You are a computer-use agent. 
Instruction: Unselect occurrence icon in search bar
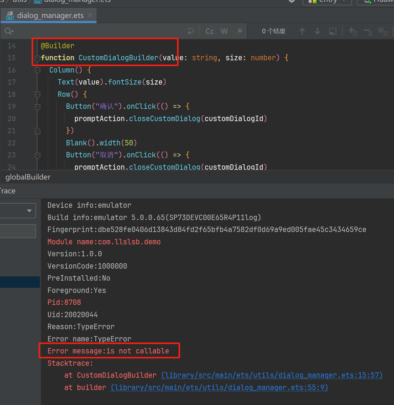coord(368,31)
